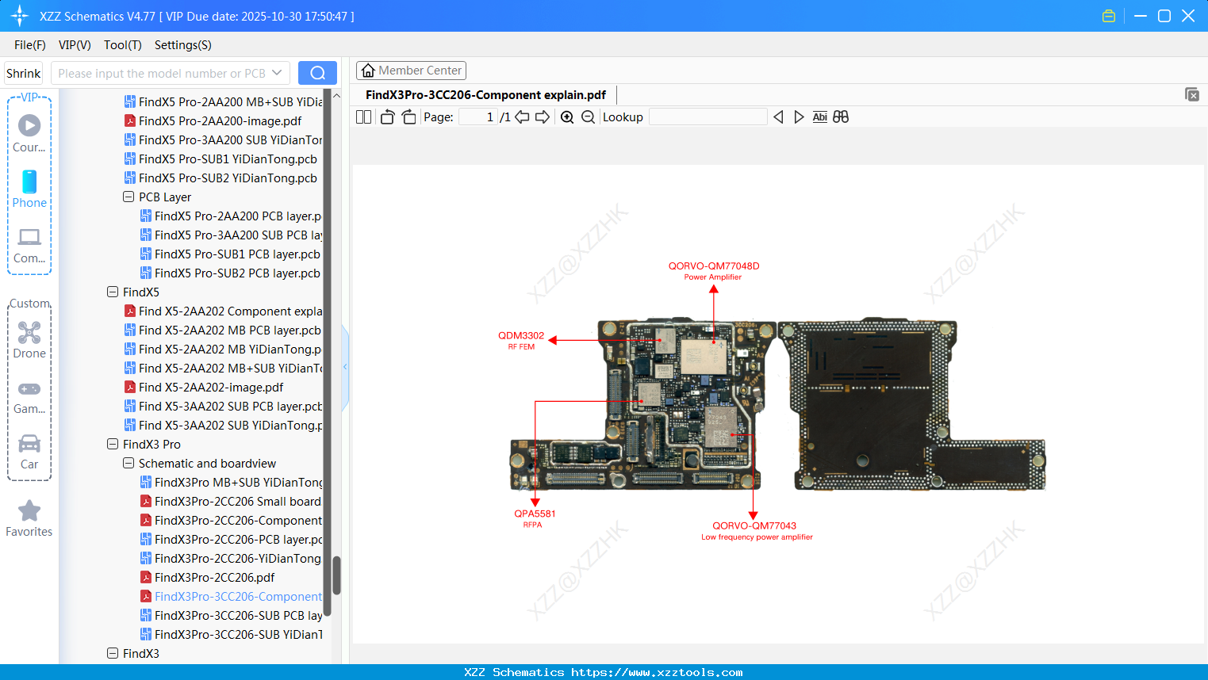Viewport: 1208px width, 680px height.
Task: Select the Phone category in the VIP sidebar
Action: pos(29,190)
